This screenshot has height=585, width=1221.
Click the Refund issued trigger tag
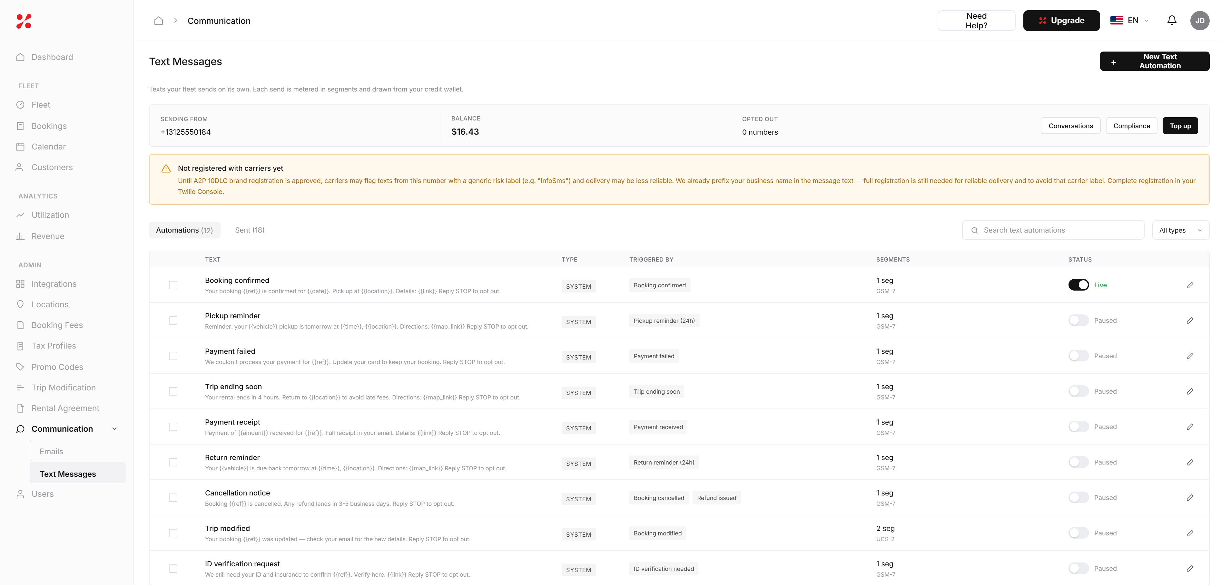tap(716, 498)
